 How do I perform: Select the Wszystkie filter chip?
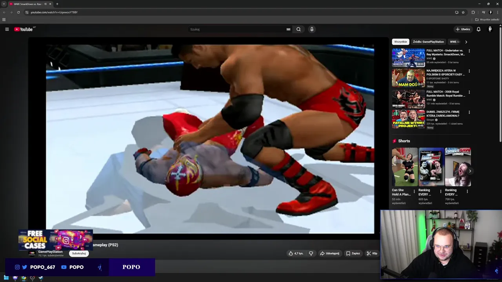[400, 42]
